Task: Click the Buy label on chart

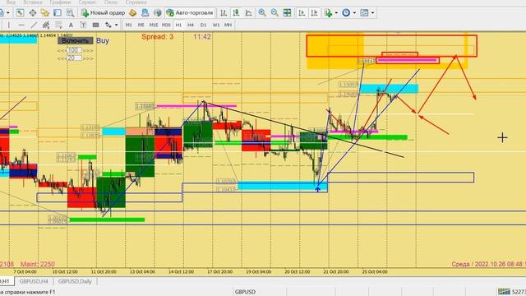Action: pos(103,40)
